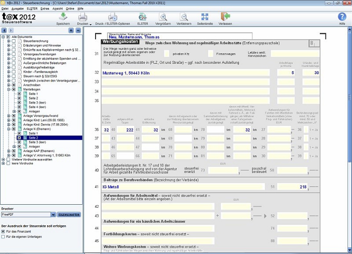Check the Steuerberechnung checkbox
352x254 pixels.
click(14, 41)
